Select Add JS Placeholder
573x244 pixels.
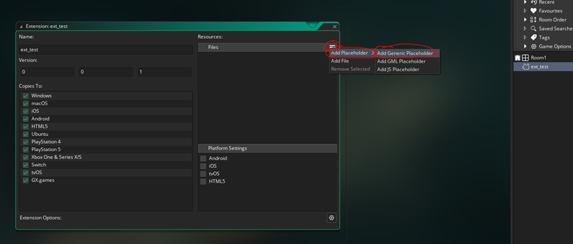click(407, 70)
